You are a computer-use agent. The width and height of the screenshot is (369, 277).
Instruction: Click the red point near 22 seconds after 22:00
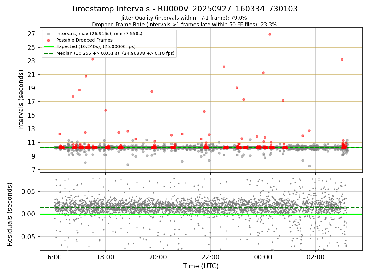[x=224, y=66]
